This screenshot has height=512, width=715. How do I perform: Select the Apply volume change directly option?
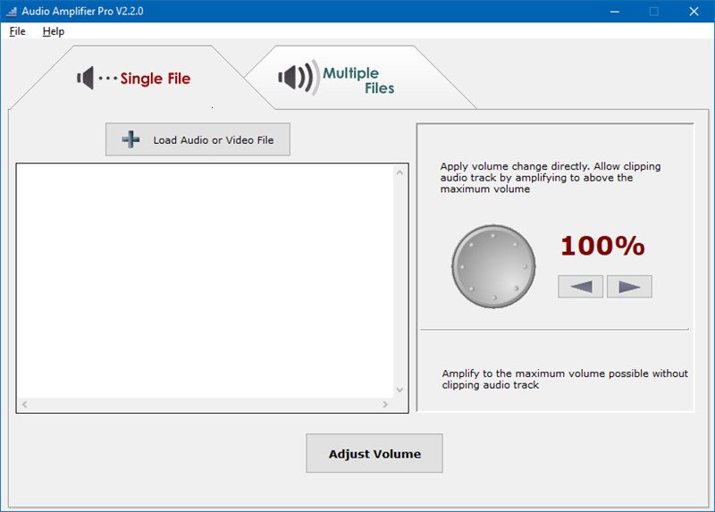click(551, 177)
